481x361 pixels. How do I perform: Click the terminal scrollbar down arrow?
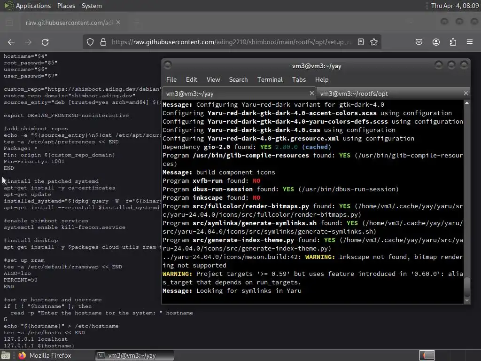tap(466, 300)
